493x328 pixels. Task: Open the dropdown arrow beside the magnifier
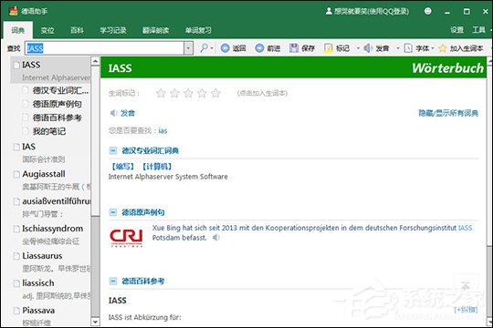tap(212, 48)
